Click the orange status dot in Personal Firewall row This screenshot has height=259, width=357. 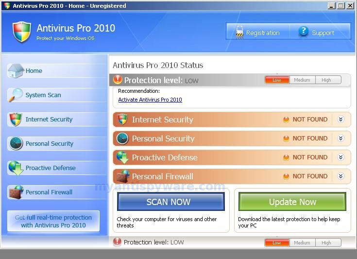point(286,176)
